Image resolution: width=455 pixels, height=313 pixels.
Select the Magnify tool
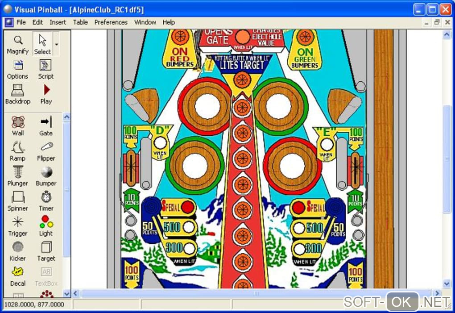(18, 45)
